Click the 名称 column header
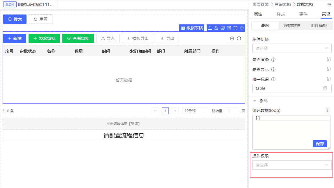The image size is (334, 188). click(x=51, y=51)
